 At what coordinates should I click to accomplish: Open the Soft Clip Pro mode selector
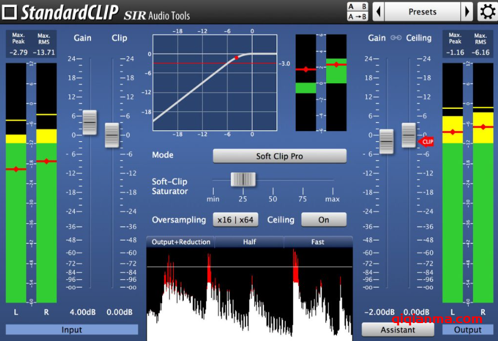[x=280, y=156]
